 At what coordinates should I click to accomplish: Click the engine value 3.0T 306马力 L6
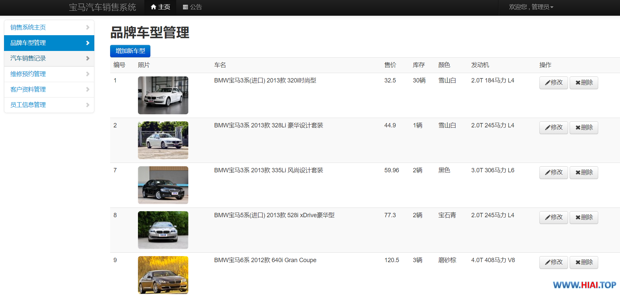[x=493, y=170]
